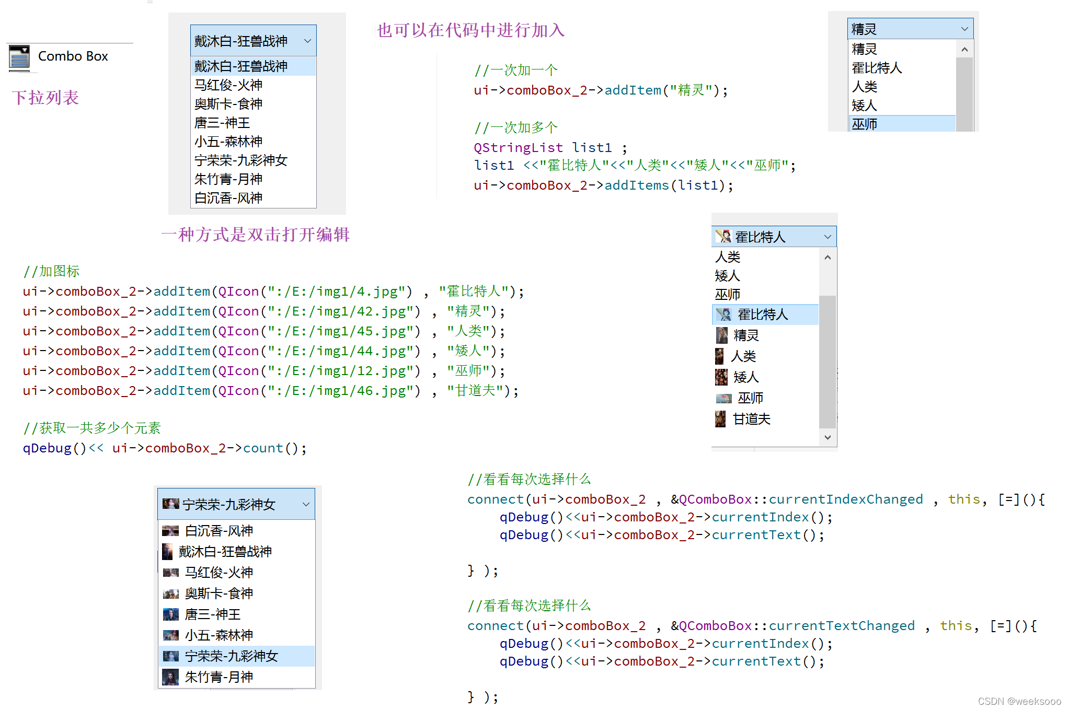Viewport: 1069px width, 710px height.
Task: Select 马红俊-火神 in the first list
Action: (228, 85)
